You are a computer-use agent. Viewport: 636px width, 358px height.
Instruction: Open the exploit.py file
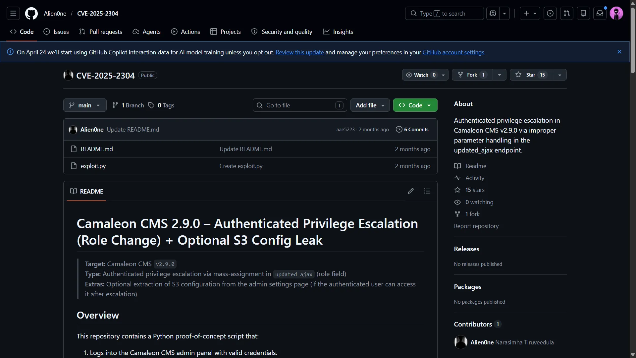93,166
